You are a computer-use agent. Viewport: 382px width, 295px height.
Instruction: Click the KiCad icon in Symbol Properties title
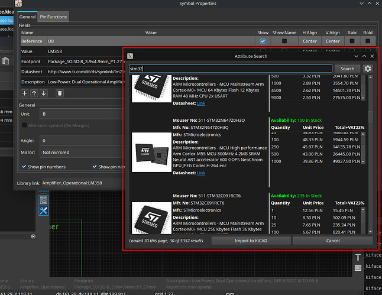18,3
